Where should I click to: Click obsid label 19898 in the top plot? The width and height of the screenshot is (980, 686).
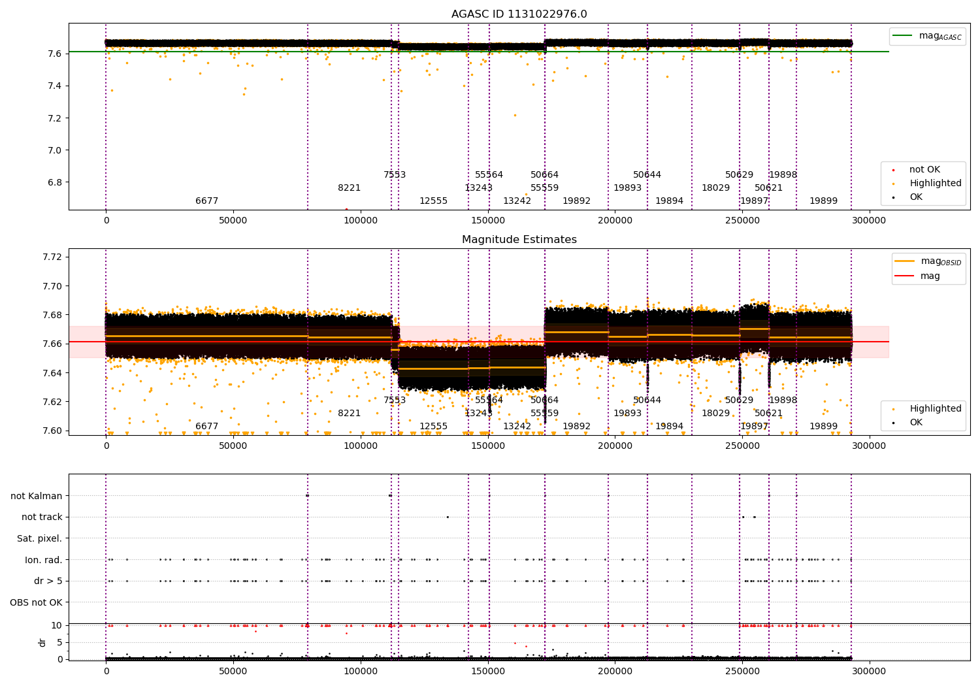783,175
